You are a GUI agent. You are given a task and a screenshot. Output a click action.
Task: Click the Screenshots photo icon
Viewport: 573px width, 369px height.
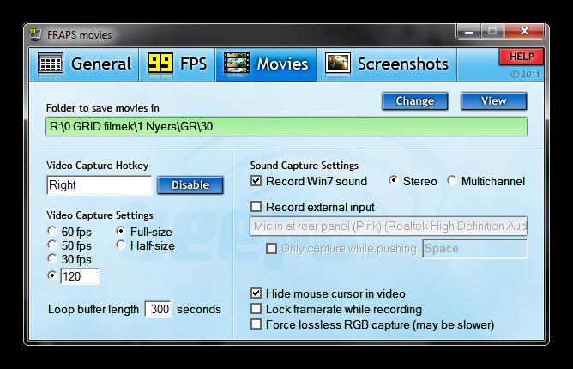tap(338, 64)
